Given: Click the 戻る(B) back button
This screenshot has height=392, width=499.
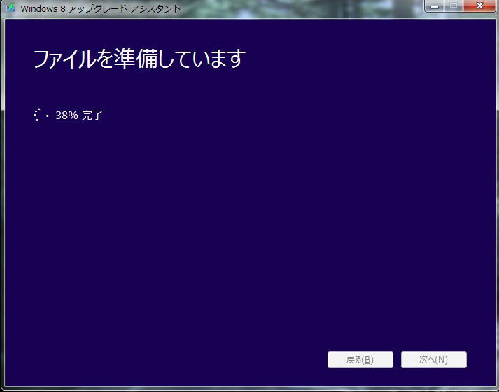Looking at the screenshot, I should pos(360,360).
